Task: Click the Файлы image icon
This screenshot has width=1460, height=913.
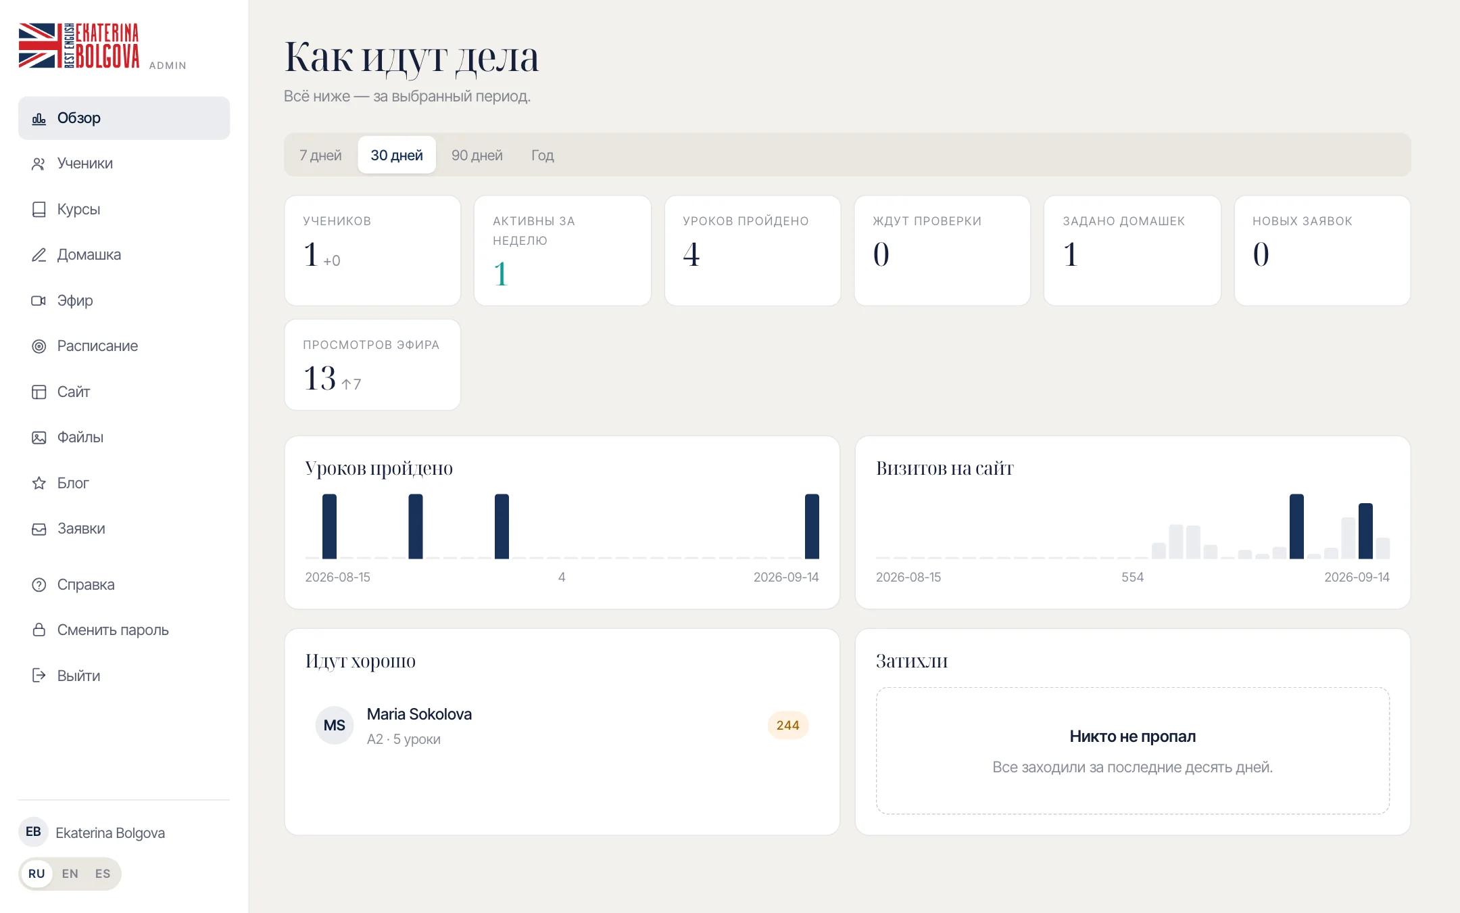Action: coord(39,438)
